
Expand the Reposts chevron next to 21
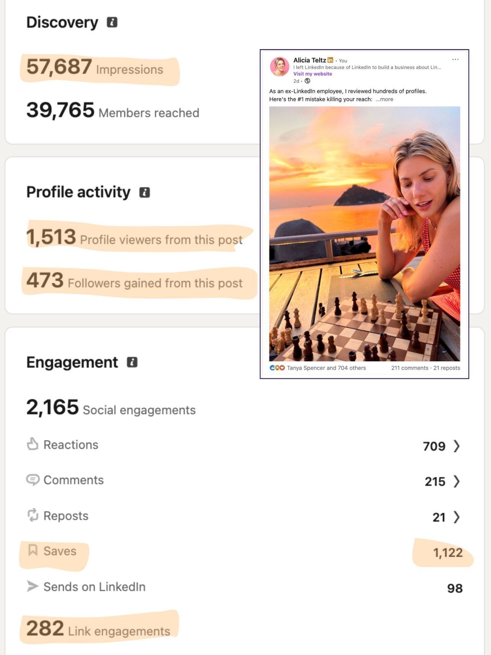click(456, 517)
